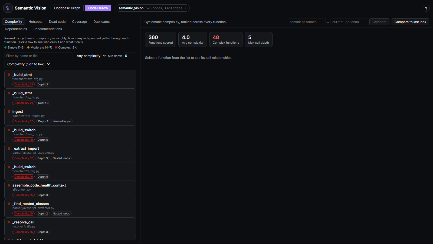Click the red Complex (8+) legend dot
Viewport: 433px width, 244px height.
[x=56, y=47]
